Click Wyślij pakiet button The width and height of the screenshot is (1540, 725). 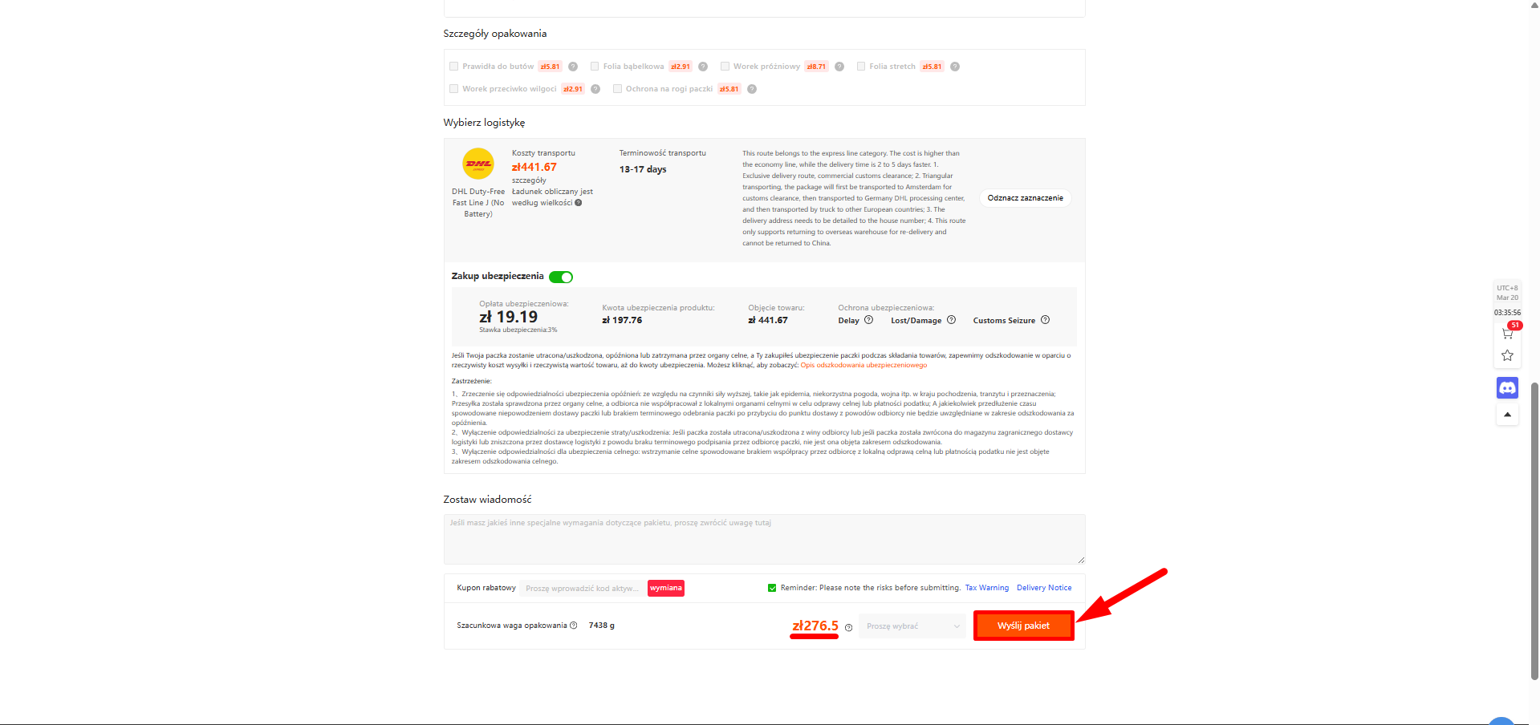pos(1023,626)
